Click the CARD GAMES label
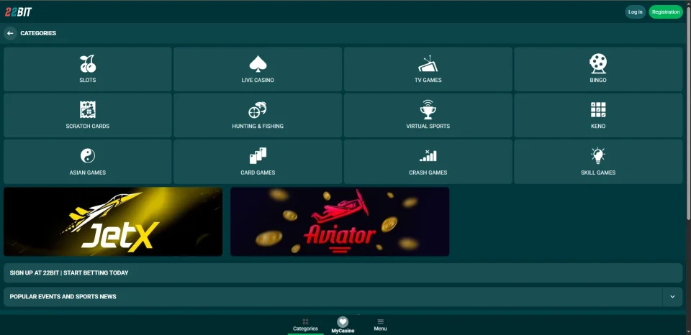This screenshot has height=335, width=691. pos(258,173)
